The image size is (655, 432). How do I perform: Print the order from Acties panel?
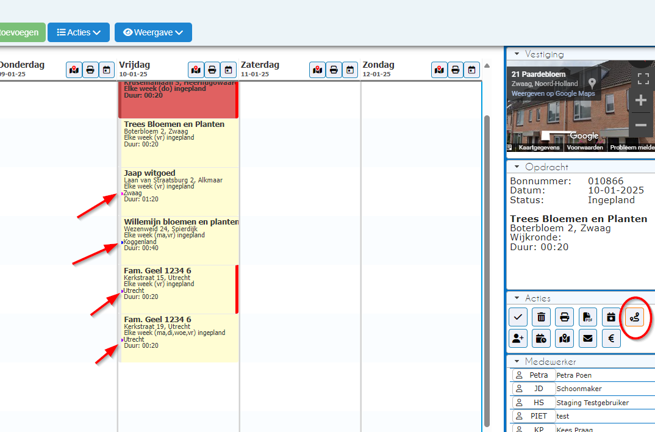pos(564,317)
